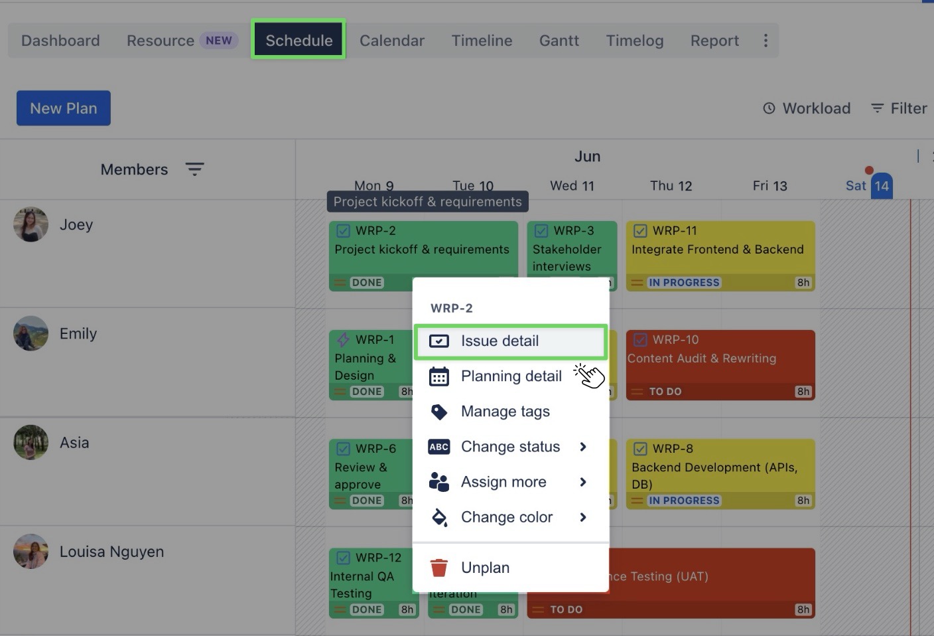Check the checkbox on WRP-6 Review & approve
The height and width of the screenshot is (636, 934).
click(x=344, y=448)
